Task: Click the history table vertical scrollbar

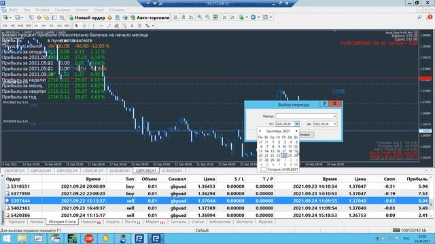Action: (431, 196)
